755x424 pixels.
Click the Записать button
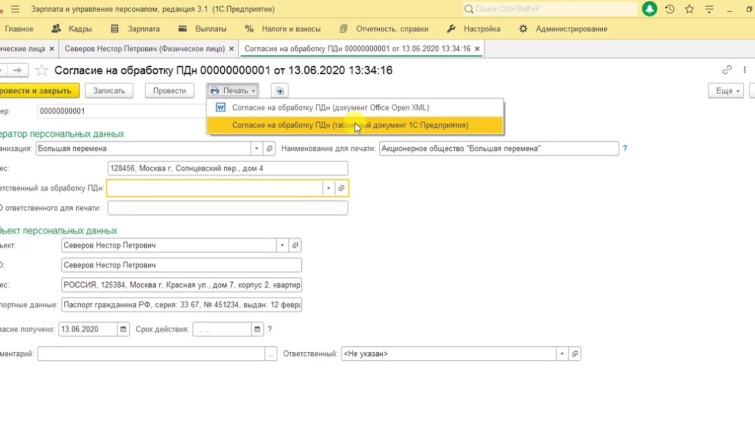coord(109,91)
